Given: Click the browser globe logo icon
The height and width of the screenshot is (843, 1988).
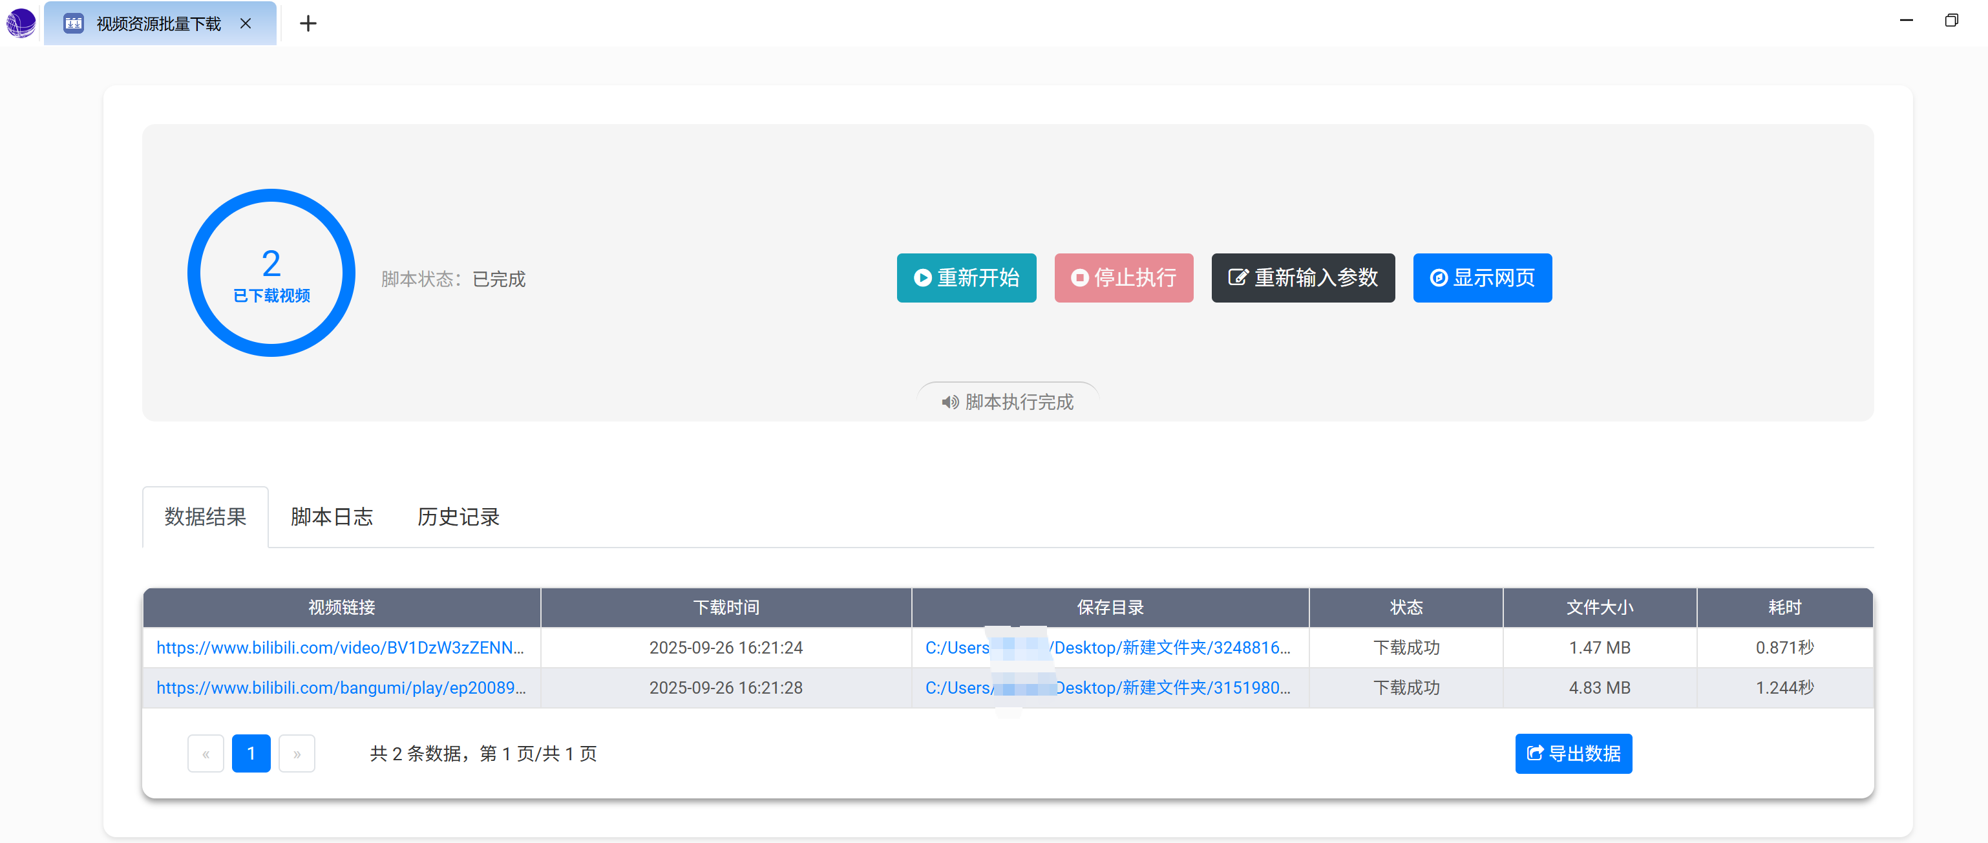Looking at the screenshot, I should pos(21,23).
